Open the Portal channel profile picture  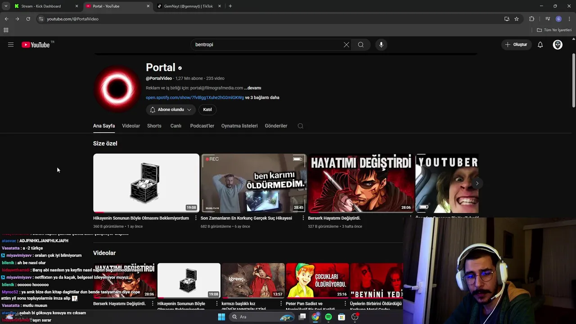point(117,88)
